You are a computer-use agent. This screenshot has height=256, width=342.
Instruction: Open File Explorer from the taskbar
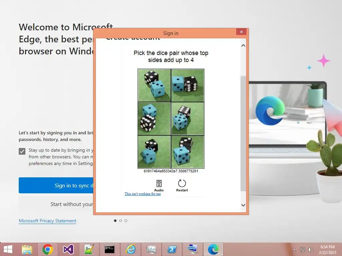pyautogui.click(x=27, y=249)
